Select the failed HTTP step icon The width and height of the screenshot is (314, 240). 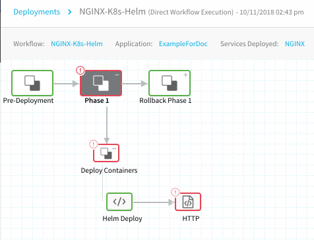pyautogui.click(x=188, y=202)
